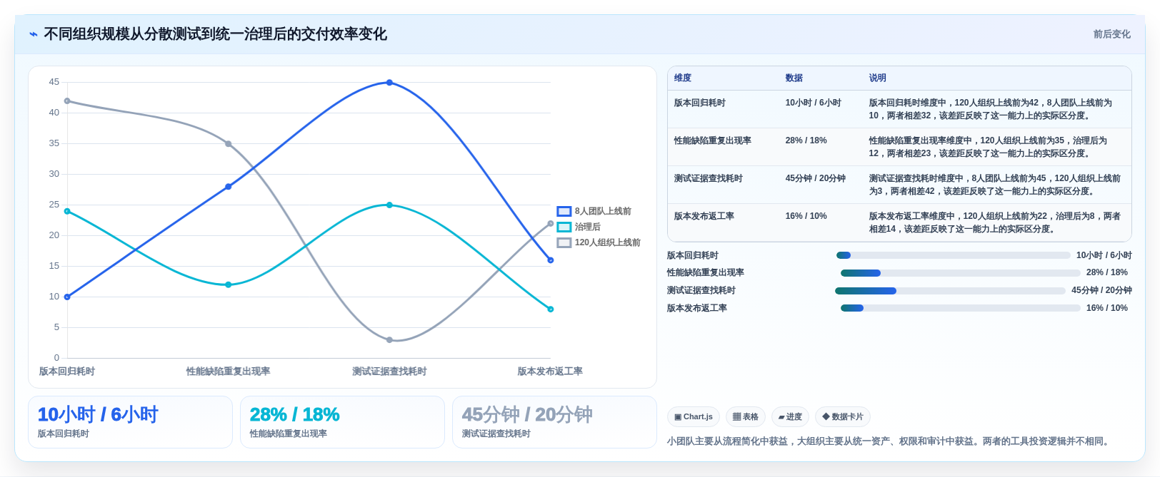Click the 说明 table column header
1160x477 pixels.
pyautogui.click(x=878, y=78)
